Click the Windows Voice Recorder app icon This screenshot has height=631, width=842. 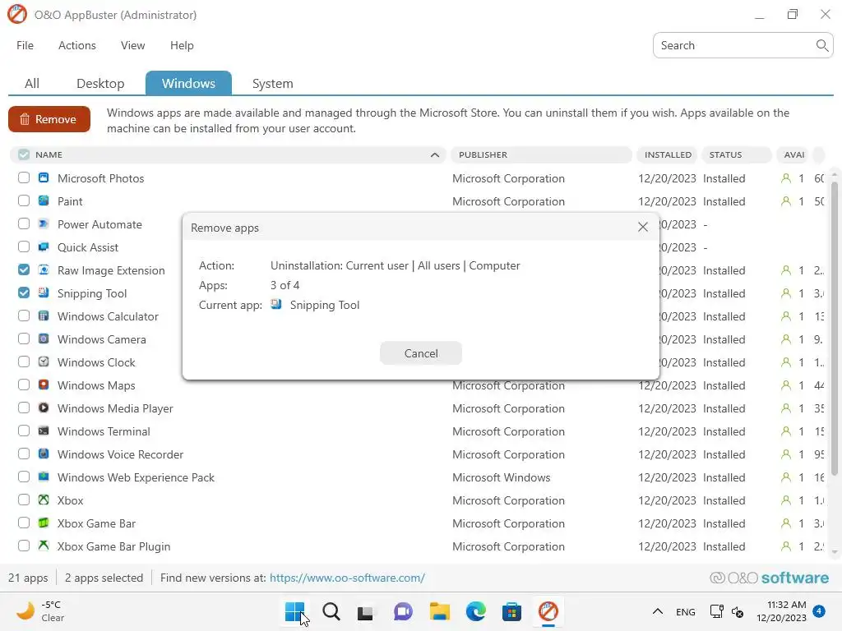pos(44,454)
